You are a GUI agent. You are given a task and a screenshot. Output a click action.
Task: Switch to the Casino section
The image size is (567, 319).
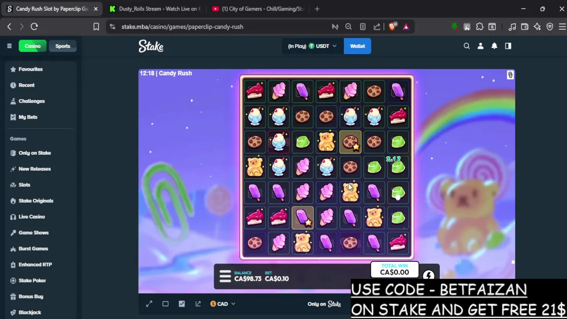(x=32, y=46)
